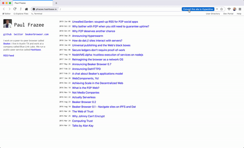Bookmark the page with the star icon
244x148 pixels.
coord(222,9)
